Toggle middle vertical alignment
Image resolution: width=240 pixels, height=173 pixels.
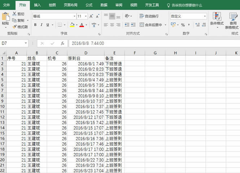click(x=112, y=16)
